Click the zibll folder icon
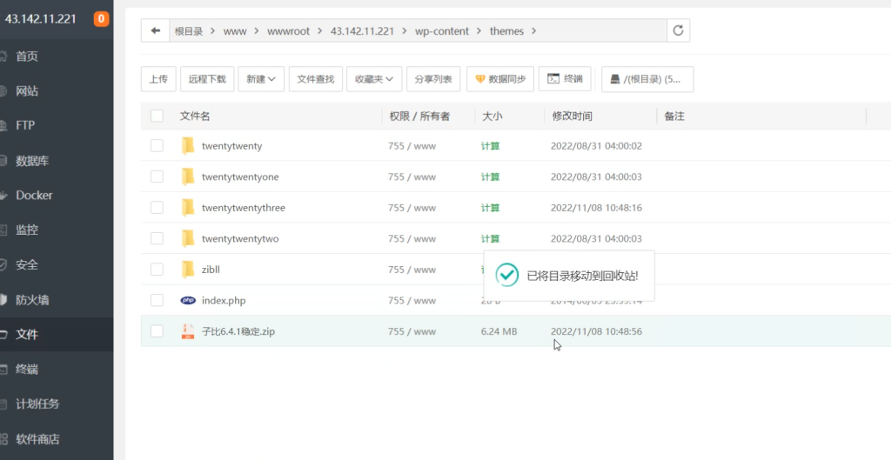 tap(188, 270)
